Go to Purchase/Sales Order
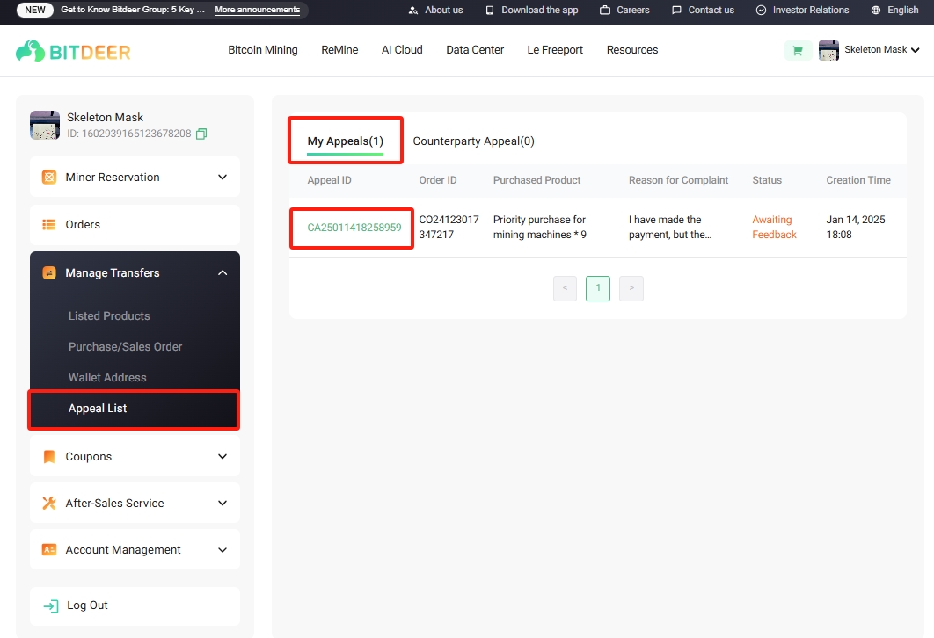Viewport: 934px width, 638px height. click(125, 346)
